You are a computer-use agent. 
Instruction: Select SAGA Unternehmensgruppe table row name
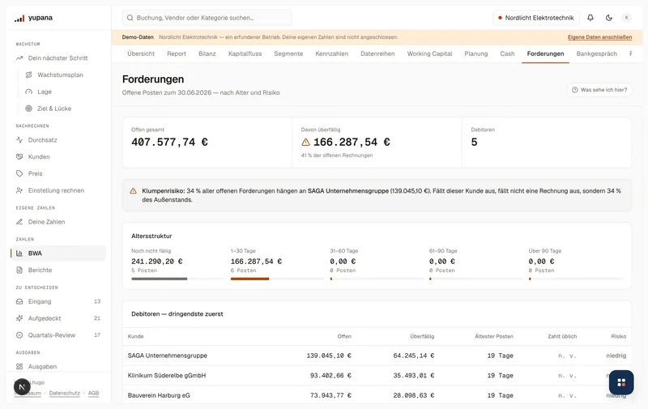click(168, 356)
